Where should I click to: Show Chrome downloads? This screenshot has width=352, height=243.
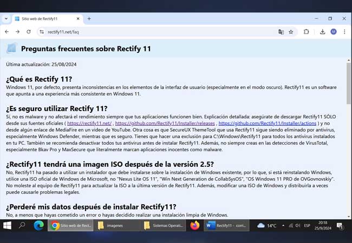click(322, 32)
